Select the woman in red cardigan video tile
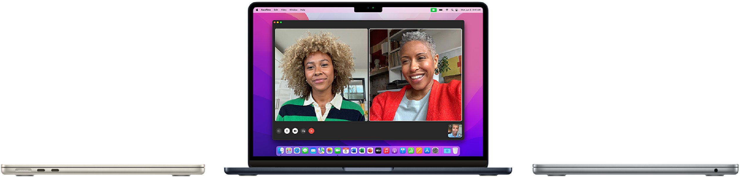740x177 pixels. tap(415, 75)
